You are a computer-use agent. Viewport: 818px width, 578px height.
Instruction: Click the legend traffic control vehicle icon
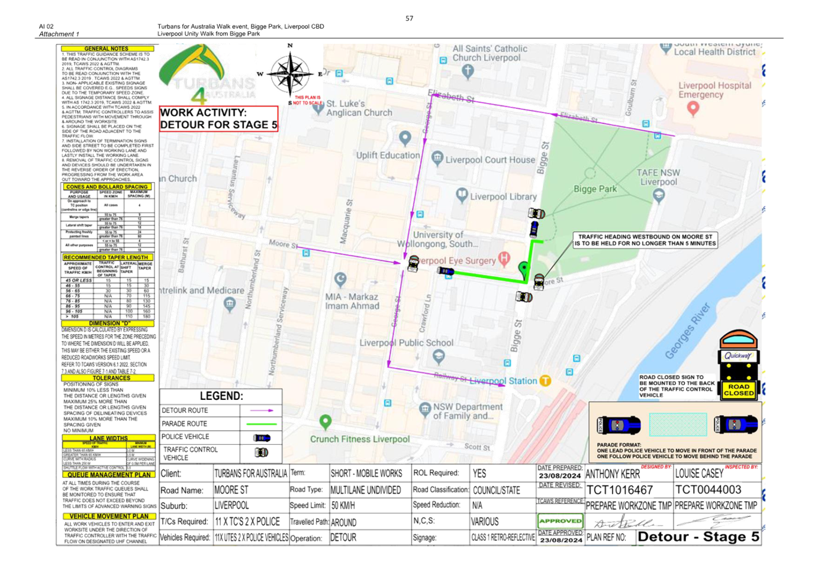coord(262,453)
